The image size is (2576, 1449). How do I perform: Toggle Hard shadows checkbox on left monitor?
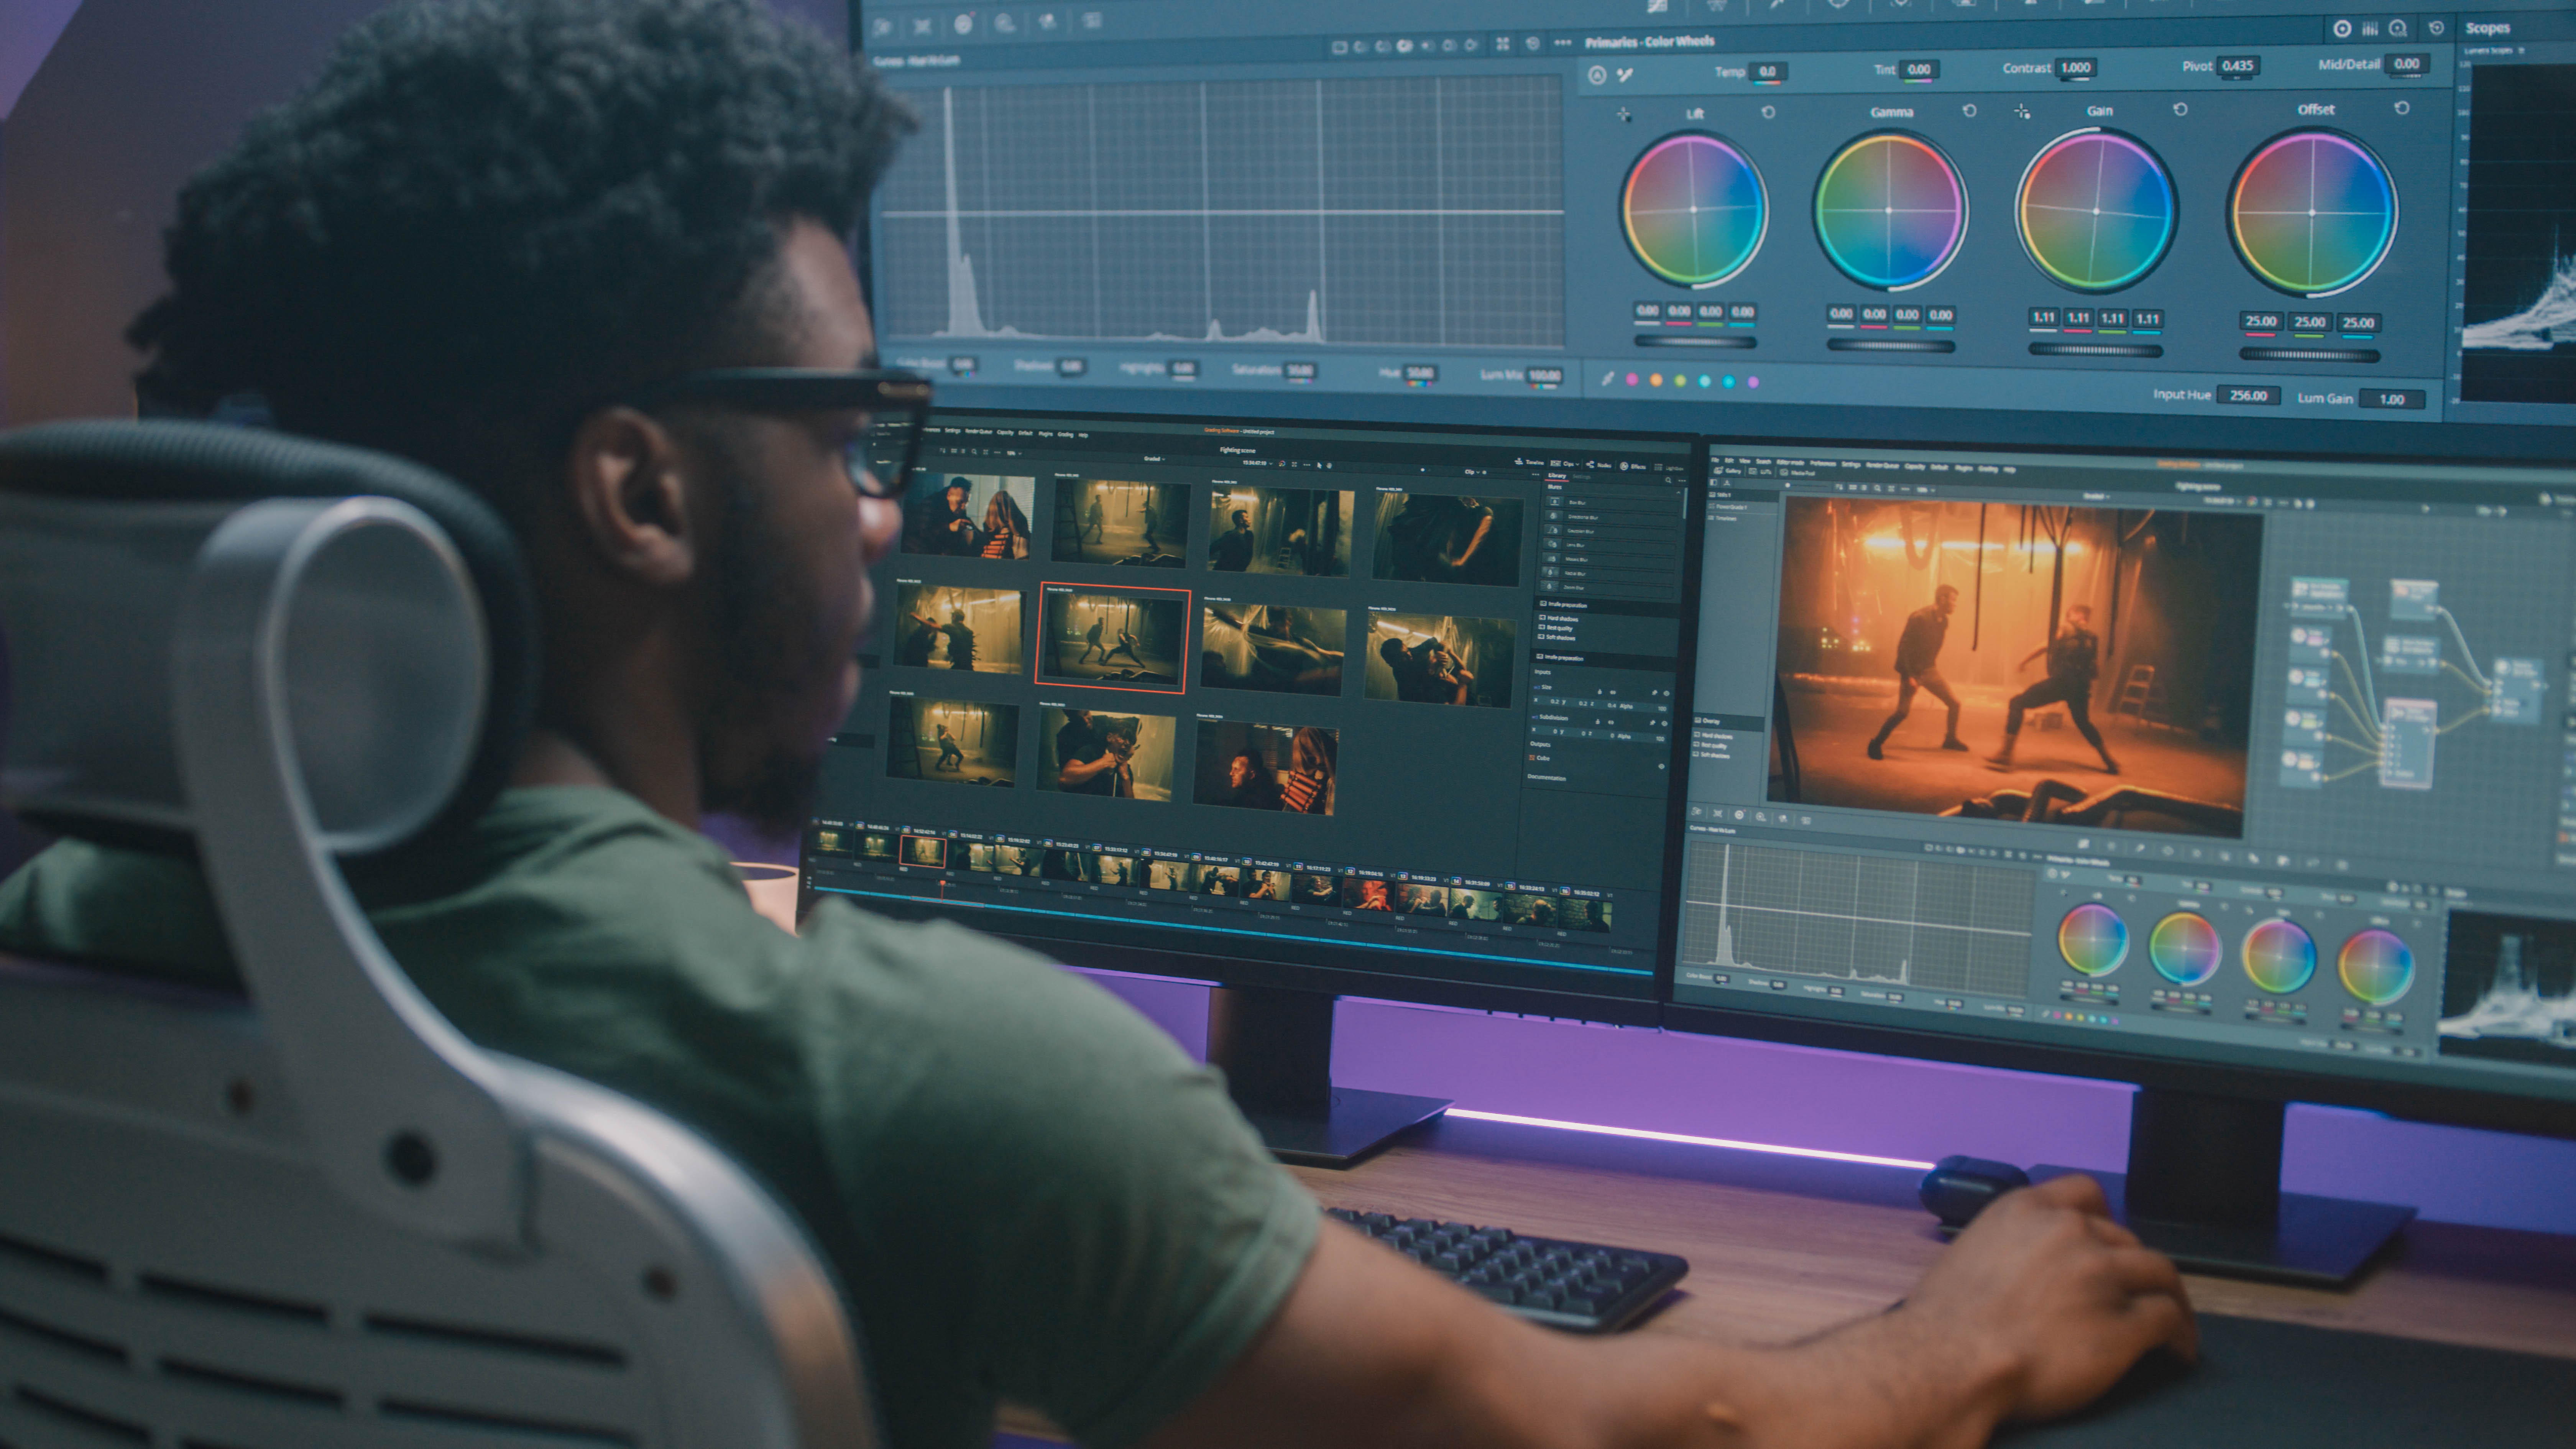tap(1542, 617)
